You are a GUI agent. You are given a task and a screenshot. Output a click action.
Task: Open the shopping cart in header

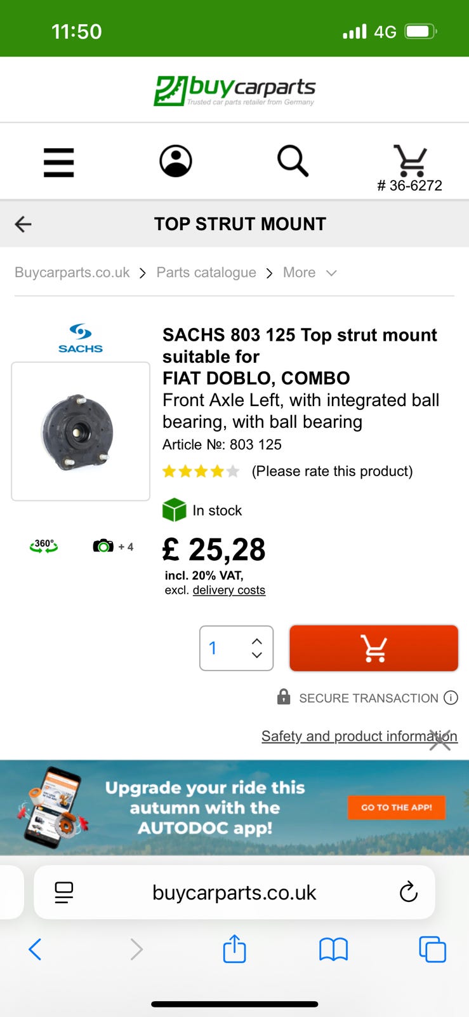410,161
